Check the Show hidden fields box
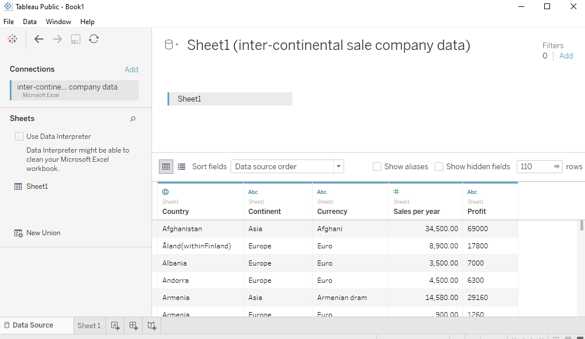The height and width of the screenshot is (339, 585). tap(439, 166)
